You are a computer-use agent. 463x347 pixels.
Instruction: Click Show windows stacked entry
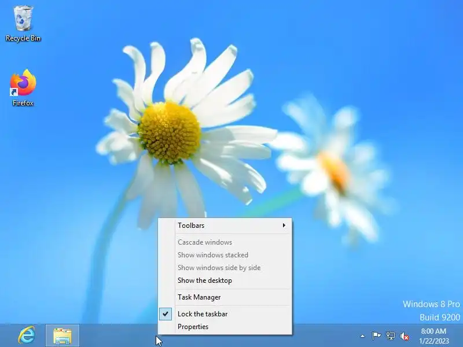coord(225,255)
